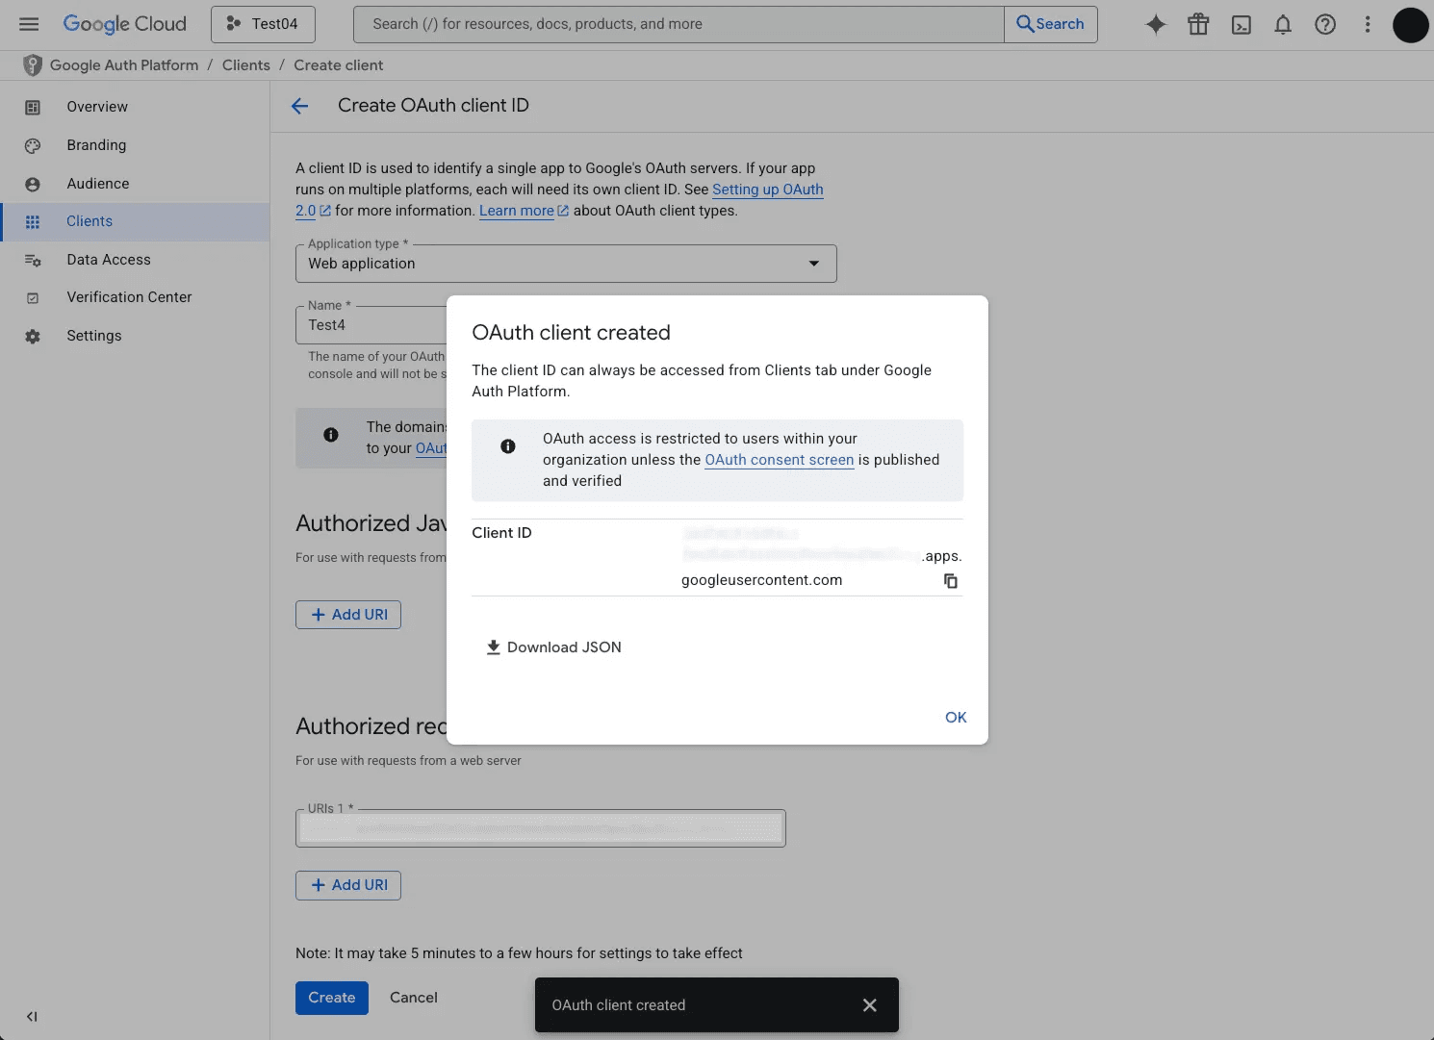Screen dimensions: 1434x1040
Task: Open the help question mark icon
Action: click(x=1325, y=24)
